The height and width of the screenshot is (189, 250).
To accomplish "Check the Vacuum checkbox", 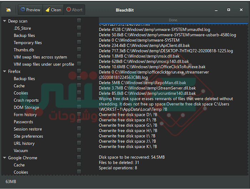I will 79,150.
